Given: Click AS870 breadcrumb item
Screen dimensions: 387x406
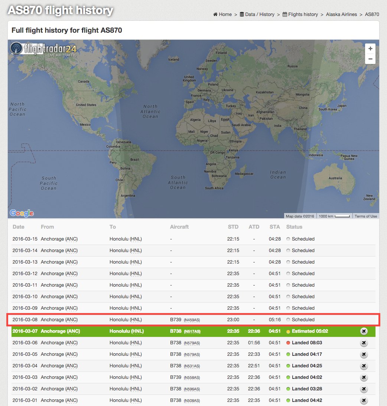Looking at the screenshot, I should [x=372, y=14].
